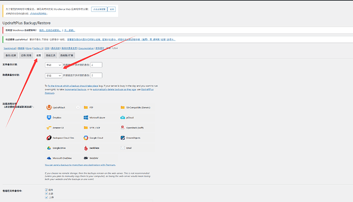Open the UpdraftPlus welcome notice settings link
The image size is (353, 202).
121,39
